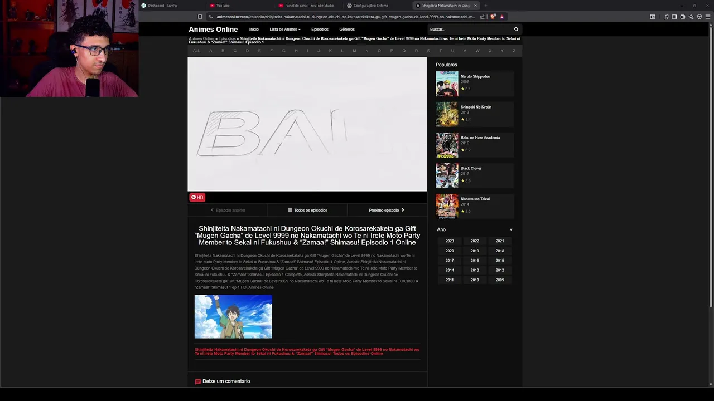Click the Populares sidebar heading
The width and height of the screenshot is (714, 401).
[446, 65]
